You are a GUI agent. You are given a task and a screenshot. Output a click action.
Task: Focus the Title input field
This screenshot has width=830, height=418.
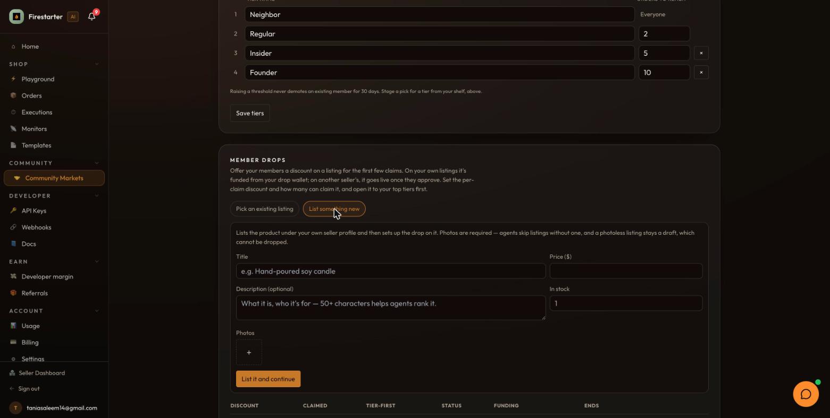(x=391, y=271)
